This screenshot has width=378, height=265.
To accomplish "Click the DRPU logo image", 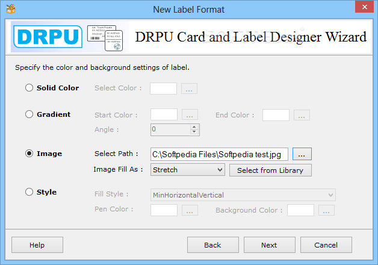I will click(x=48, y=37).
